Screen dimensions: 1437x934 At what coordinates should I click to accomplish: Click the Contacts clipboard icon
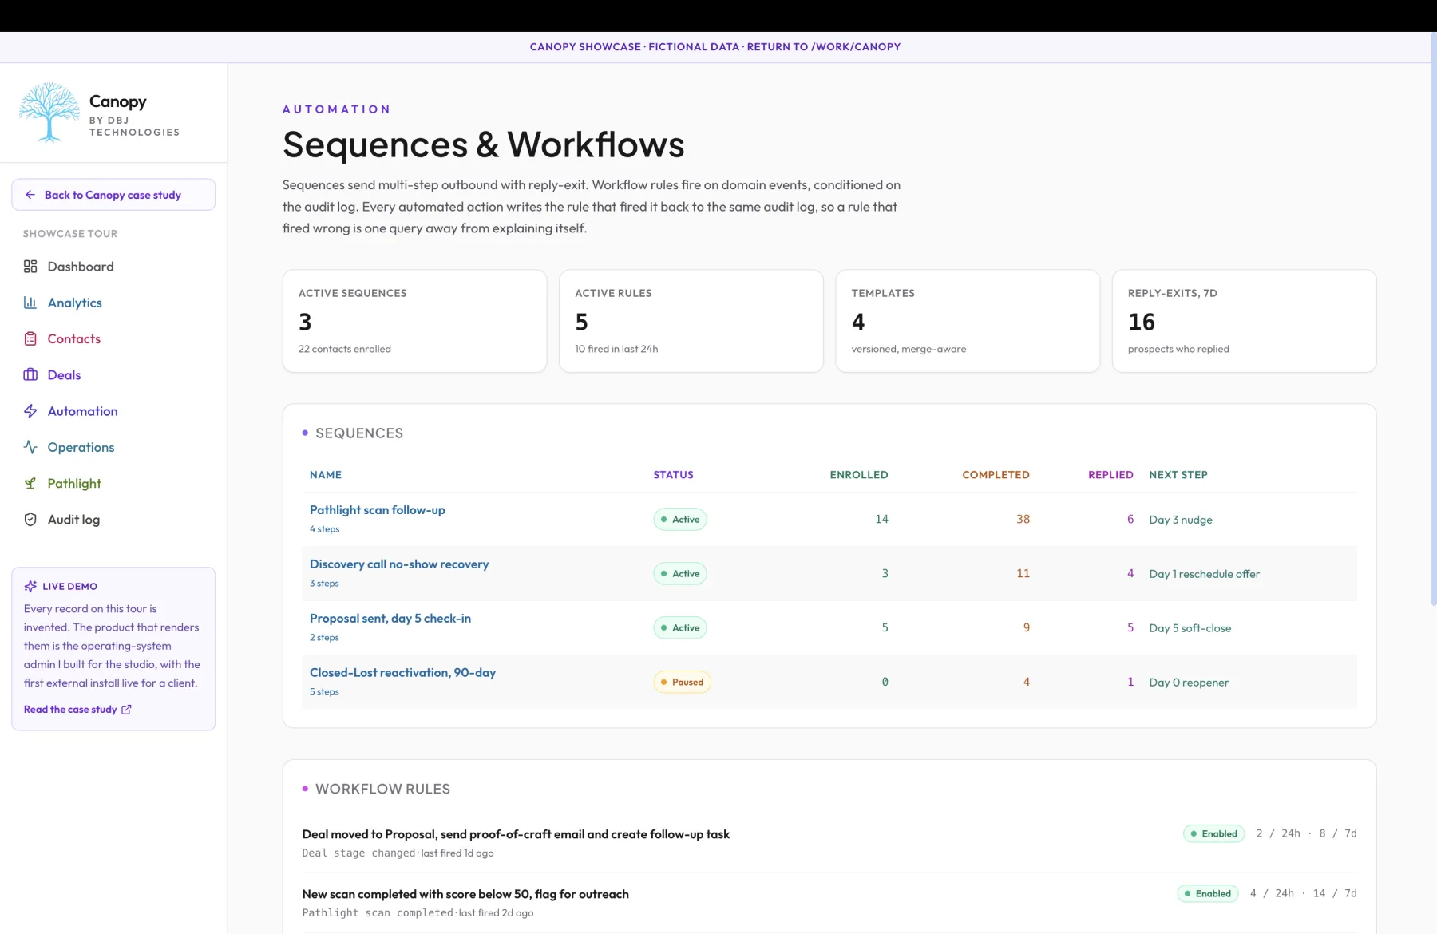pyautogui.click(x=30, y=338)
